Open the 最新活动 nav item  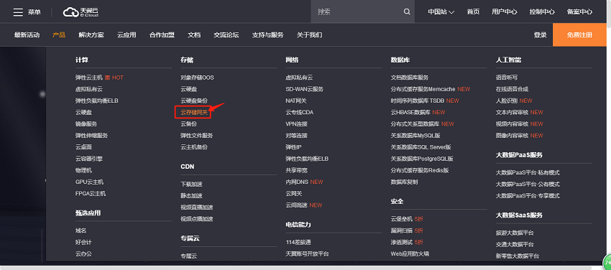point(27,35)
